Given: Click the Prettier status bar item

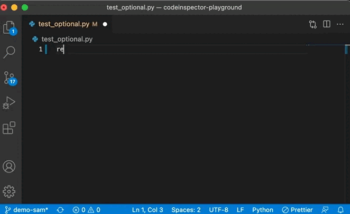Looking at the screenshot, I should (x=298, y=209).
